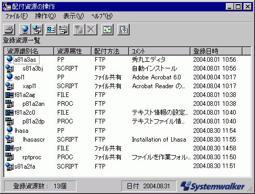Screen dimensions: 255x194
Task: Click the printer icon in the toolbar
Action: pos(9,30)
